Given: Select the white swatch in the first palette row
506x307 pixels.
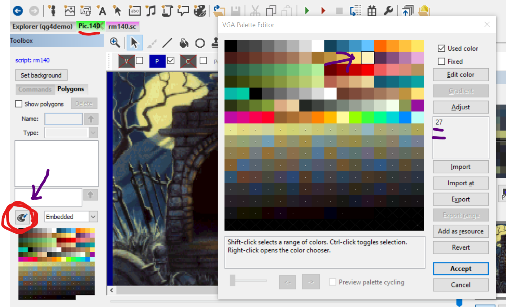Looking at the screenshot, I should click(318, 46).
